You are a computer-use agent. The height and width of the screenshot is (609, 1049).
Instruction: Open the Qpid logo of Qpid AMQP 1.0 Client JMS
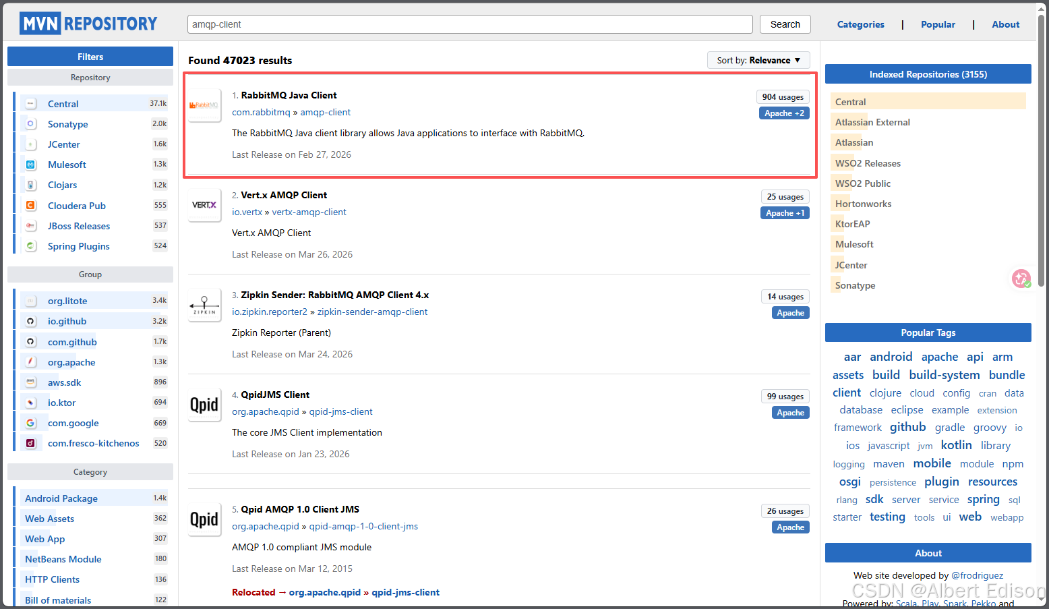[x=204, y=519]
